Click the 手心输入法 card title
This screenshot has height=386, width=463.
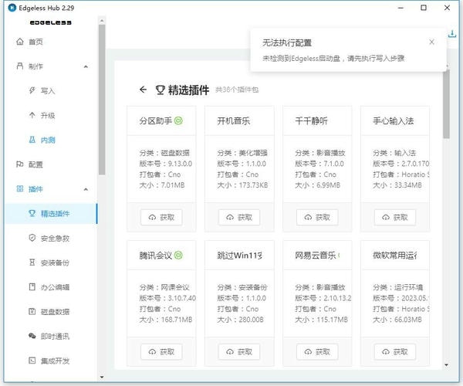394,120
